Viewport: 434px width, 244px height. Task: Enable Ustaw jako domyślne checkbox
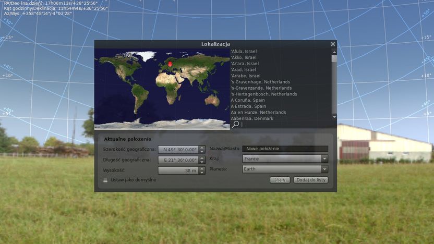coord(105,180)
